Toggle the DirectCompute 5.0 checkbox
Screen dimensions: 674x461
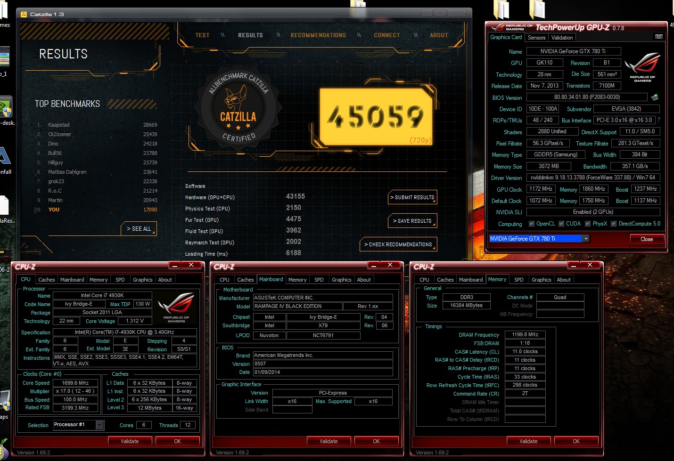tap(614, 224)
